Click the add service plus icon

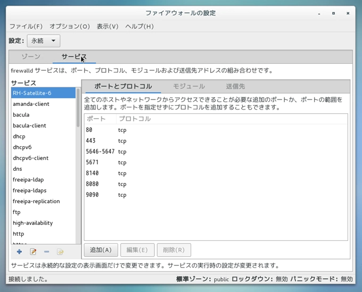19,252
